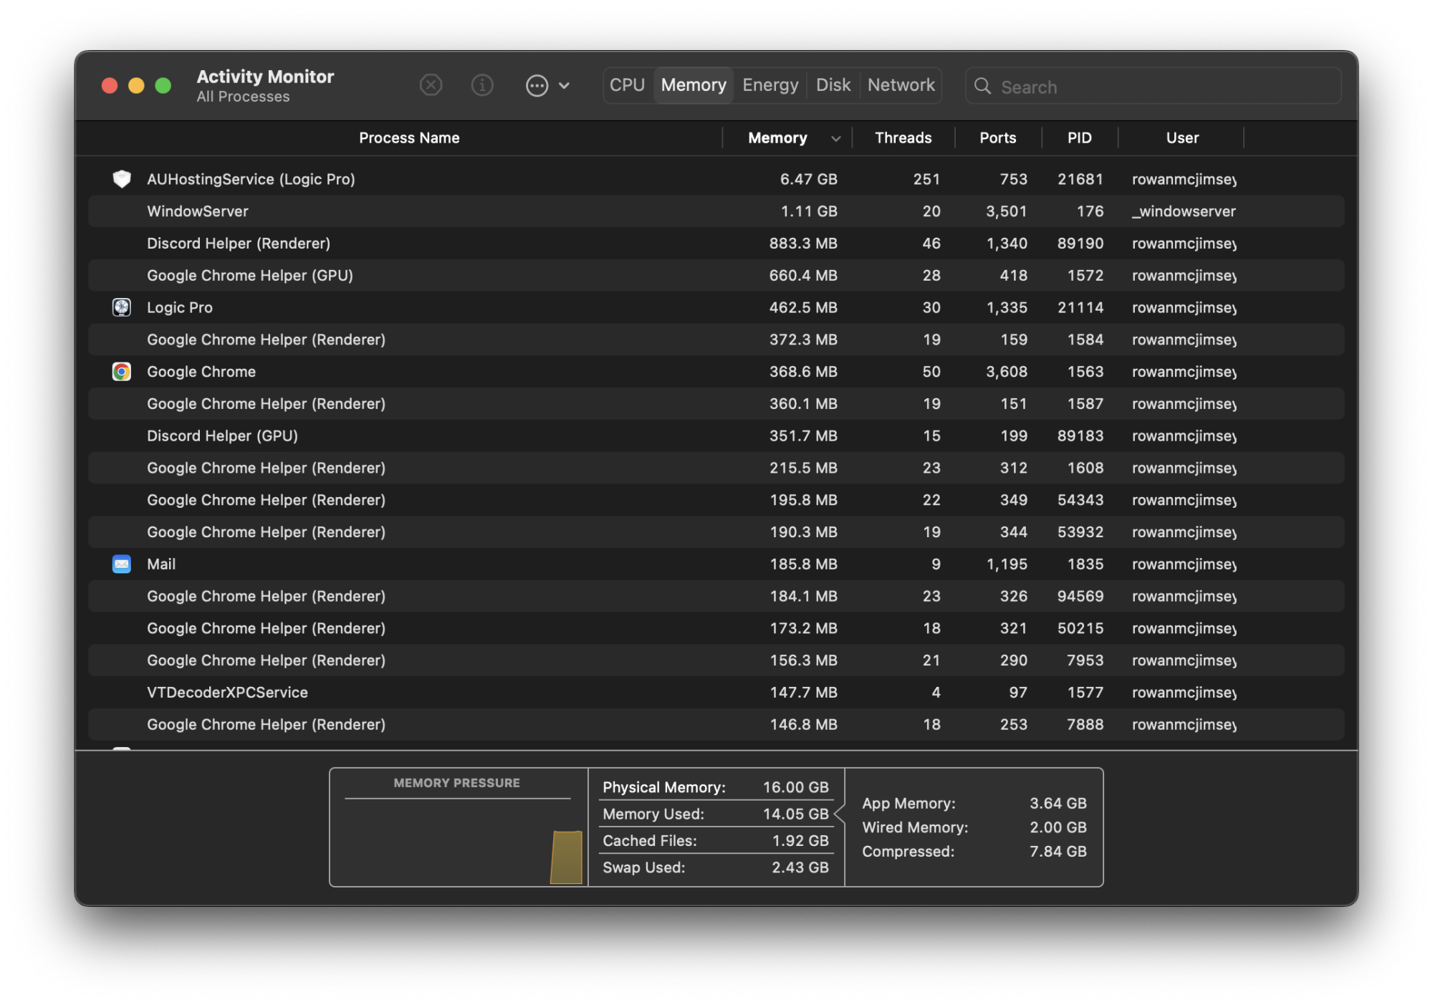The width and height of the screenshot is (1433, 1005).
Task: Sort by Process Name column header
Action: [409, 138]
